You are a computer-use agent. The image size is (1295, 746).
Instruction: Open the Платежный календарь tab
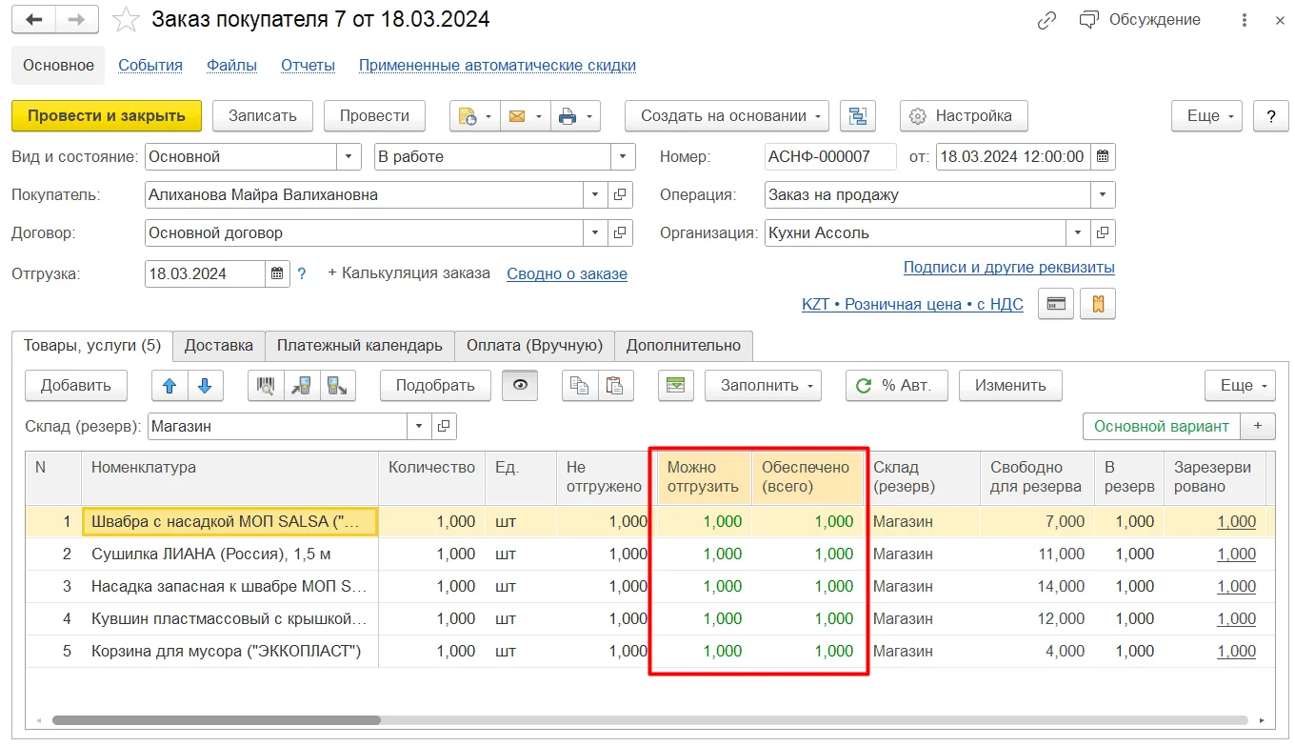pyautogui.click(x=360, y=346)
